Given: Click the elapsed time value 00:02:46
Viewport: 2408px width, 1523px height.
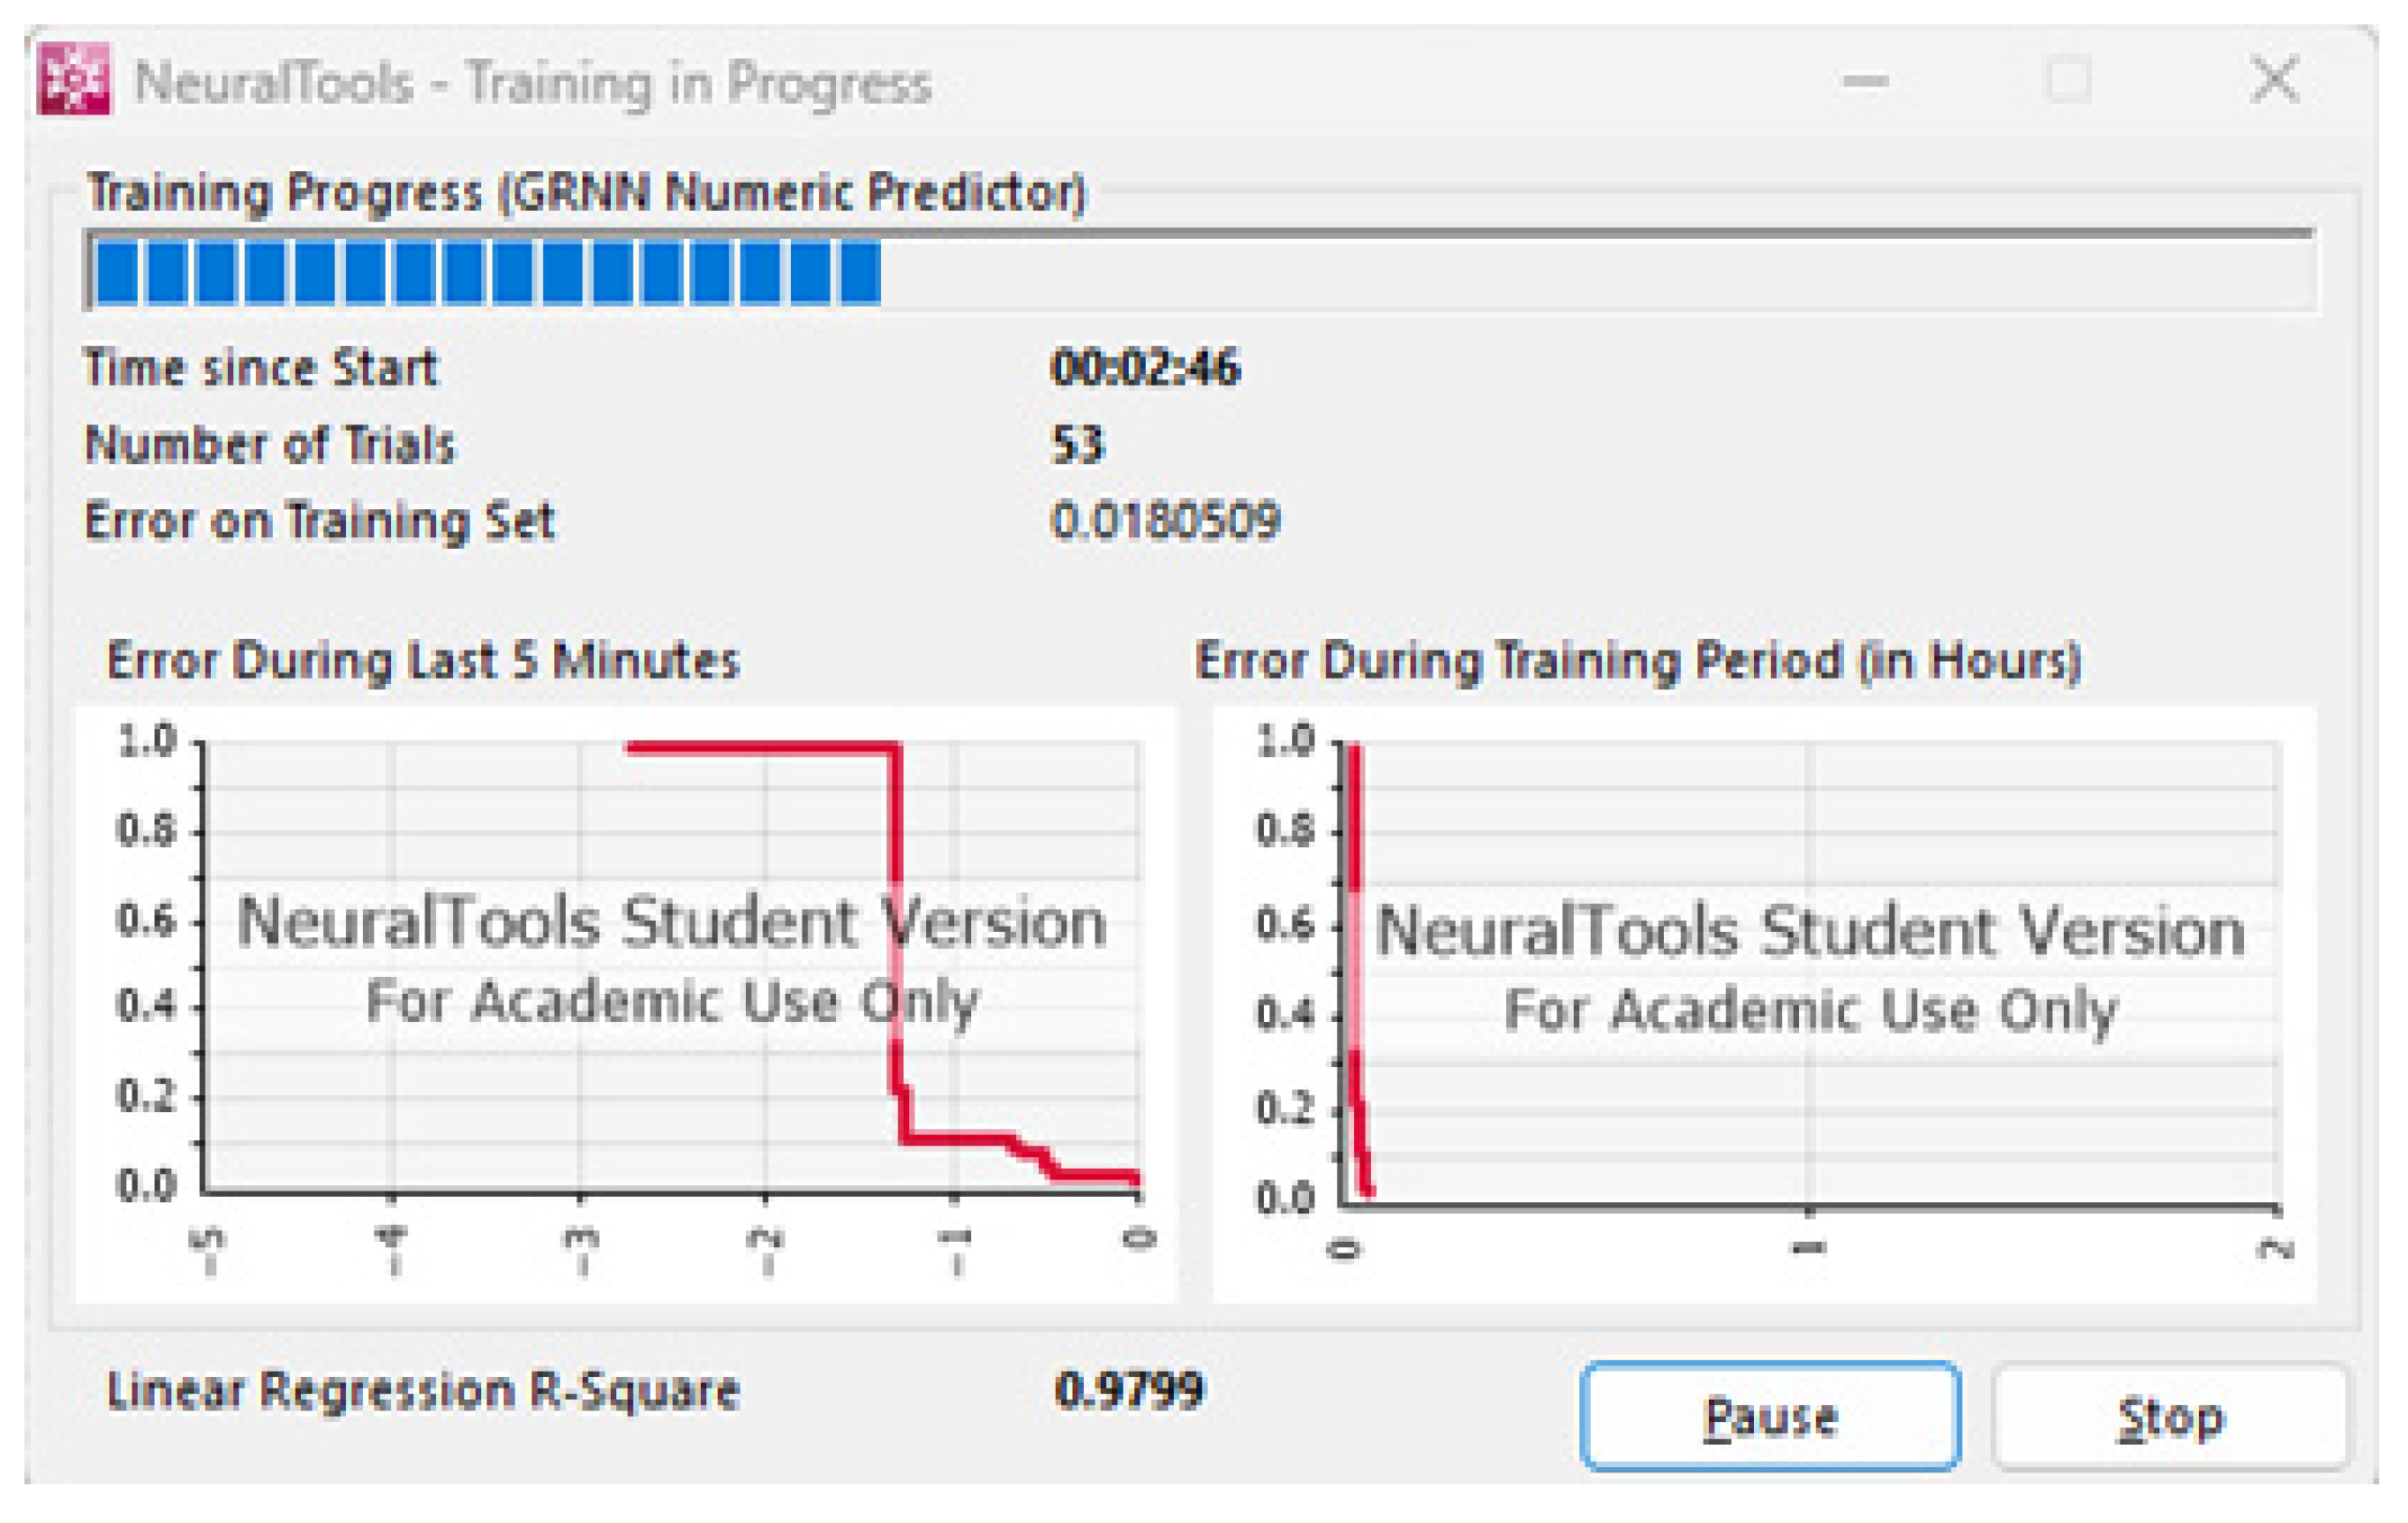Looking at the screenshot, I should [1145, 368].
